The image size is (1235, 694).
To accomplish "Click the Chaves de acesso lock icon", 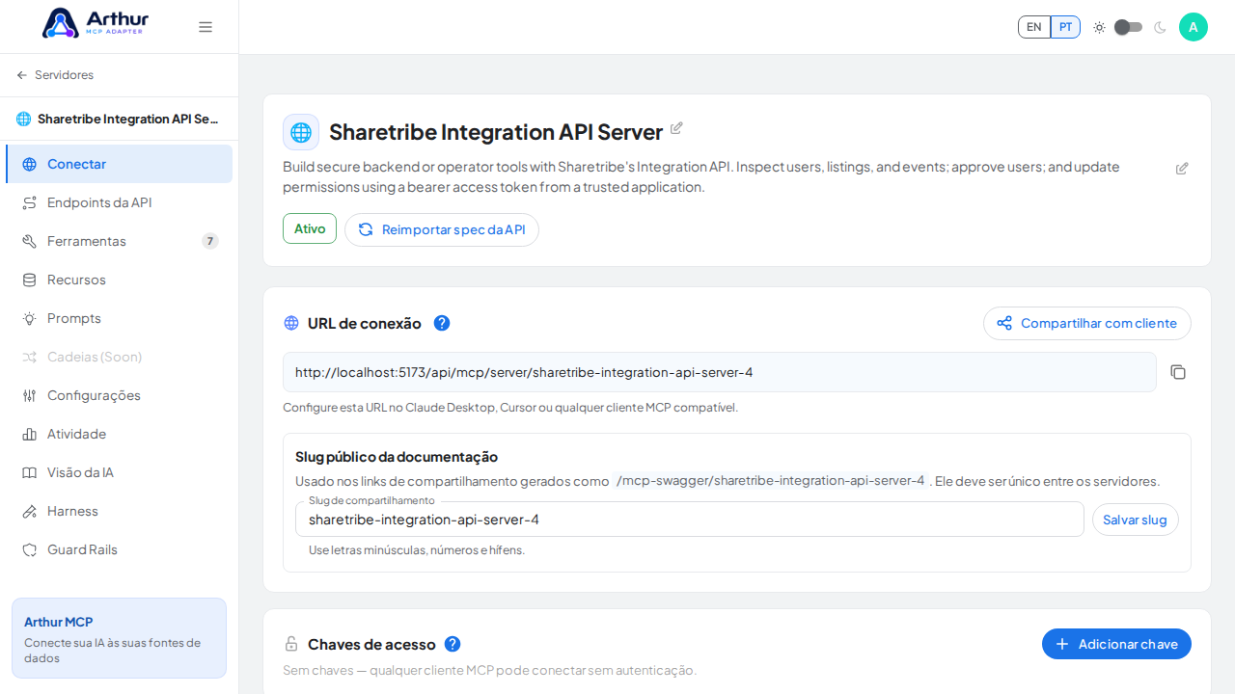I will pos(291,644).
